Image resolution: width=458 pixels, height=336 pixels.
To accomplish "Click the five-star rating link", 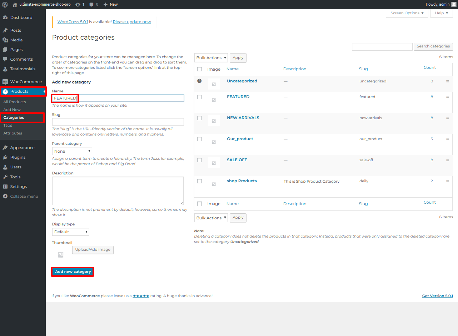I will coord(141,296).
